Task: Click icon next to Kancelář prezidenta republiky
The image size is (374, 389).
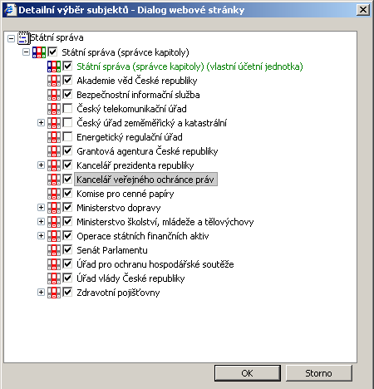Action: pyautogui.click(x=54, y=165)
